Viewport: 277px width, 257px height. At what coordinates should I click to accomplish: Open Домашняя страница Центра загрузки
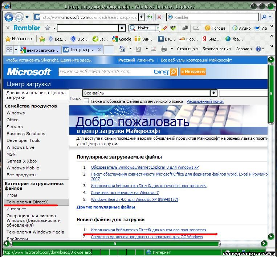(x=36, y=95)
